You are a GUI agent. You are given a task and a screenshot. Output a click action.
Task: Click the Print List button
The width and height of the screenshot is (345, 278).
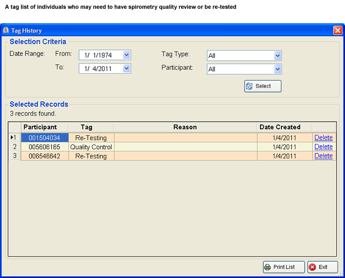click(284, 267)
